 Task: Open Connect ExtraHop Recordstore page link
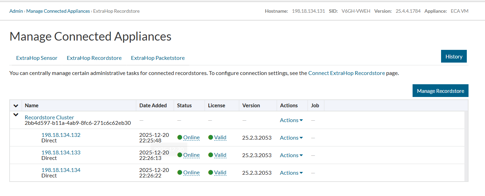[347, 73]
